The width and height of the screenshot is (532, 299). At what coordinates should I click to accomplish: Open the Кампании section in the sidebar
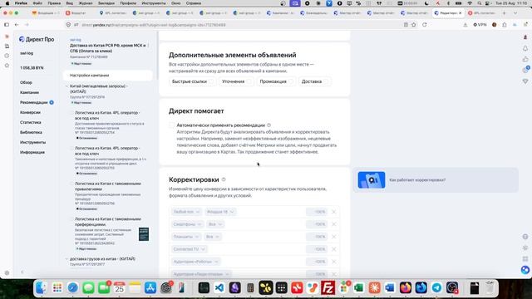pyautogui.click(x=29, y=92)
